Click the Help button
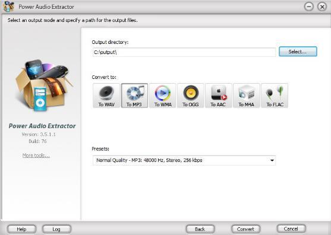This screenshot has height=235, width=331. [x=21, y=229]
